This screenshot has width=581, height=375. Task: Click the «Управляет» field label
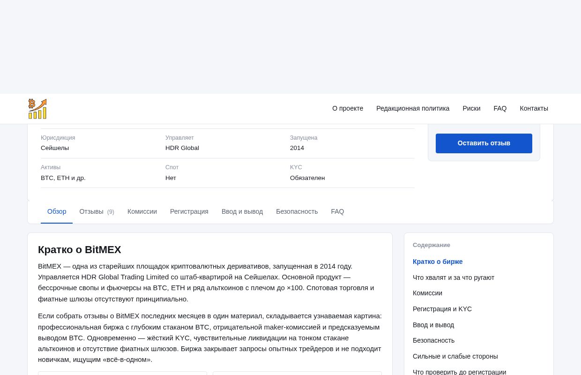point(179,138)
